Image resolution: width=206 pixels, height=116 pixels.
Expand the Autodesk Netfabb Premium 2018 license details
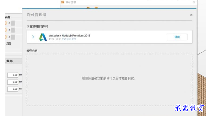[33, 37]
